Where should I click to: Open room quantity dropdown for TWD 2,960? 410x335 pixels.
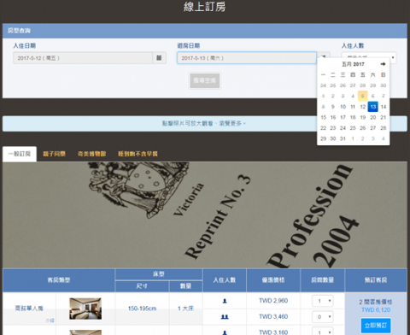pyautogui.click(x=323, y=301)
